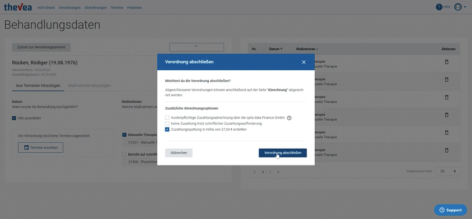This screenshot has height=219, width=472.
Task: Click patient name Rücken, Rüdiger
Action: click(45, 63)
